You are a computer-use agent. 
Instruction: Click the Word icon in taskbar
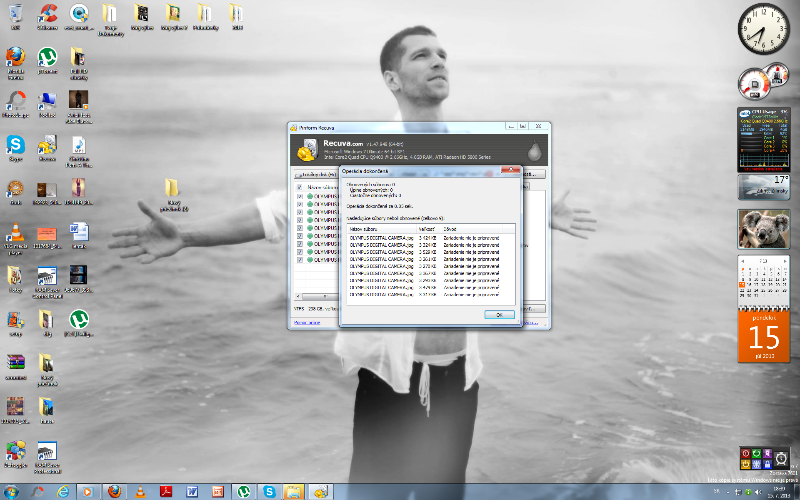pyautogui.click(x=192, y=492)
